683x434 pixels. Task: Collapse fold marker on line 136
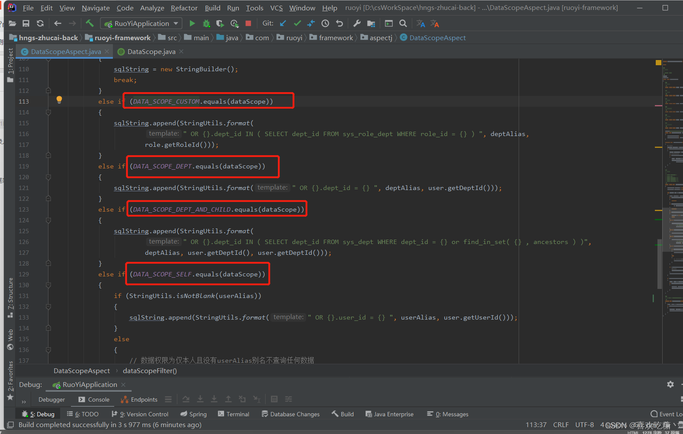tap(48, 350)
